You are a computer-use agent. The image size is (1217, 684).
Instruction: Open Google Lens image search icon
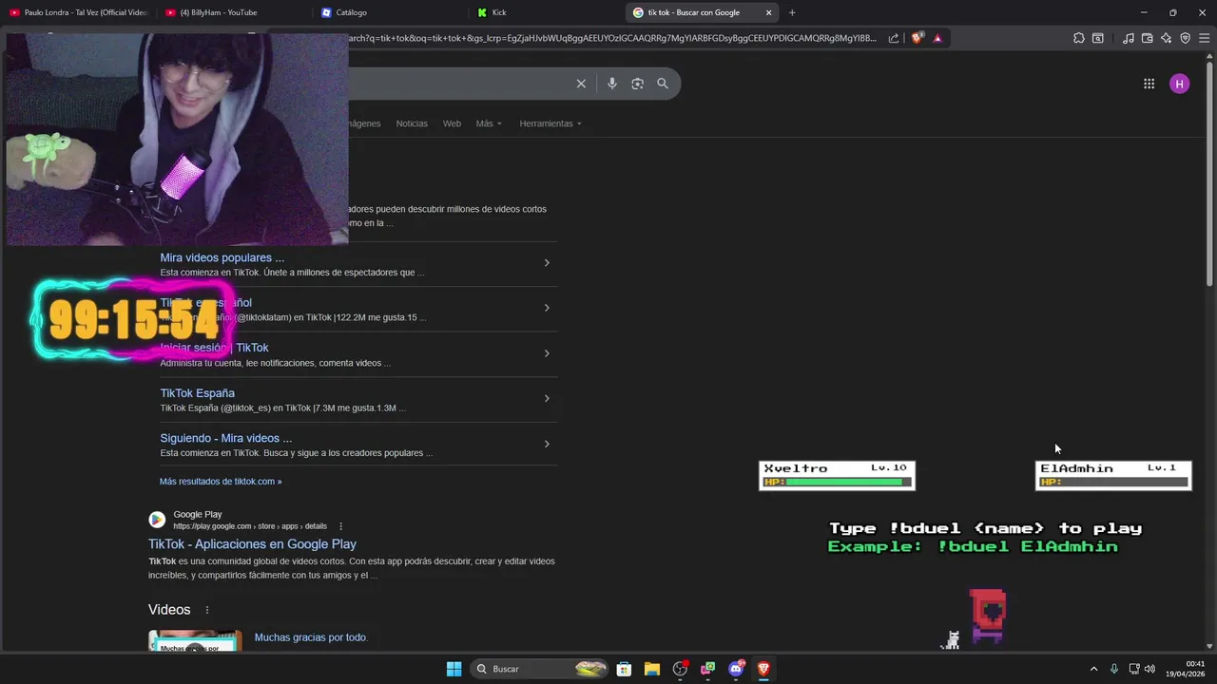pyautogui.click(x=637, y=84)
